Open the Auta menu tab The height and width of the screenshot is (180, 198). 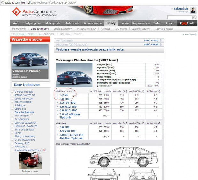[16, 23]
